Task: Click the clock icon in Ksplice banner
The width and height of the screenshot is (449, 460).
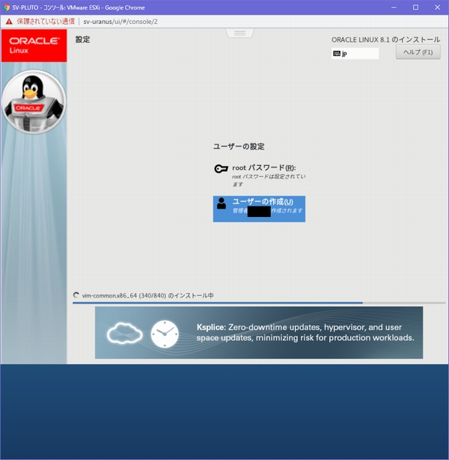Action: click(x=165, y=334)
